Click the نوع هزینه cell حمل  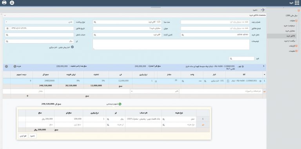pyautogui.click(x=179, y=119)
